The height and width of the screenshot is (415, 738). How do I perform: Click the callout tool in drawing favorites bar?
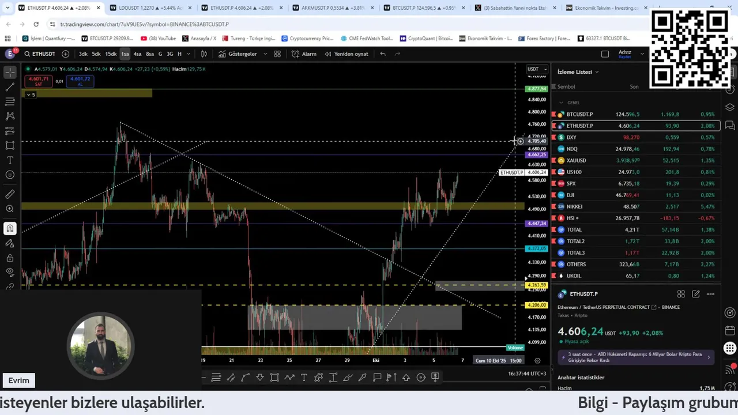pos(377,378)
